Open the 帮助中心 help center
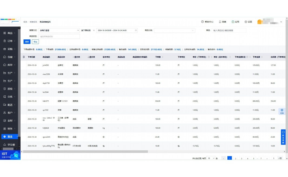The image size is (288, 177). click(x=207, y=22)
